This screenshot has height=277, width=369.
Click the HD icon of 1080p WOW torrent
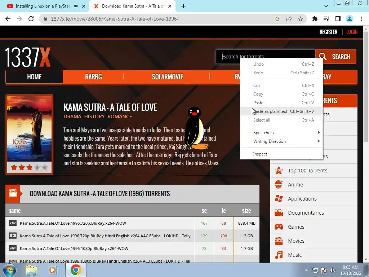13,248
